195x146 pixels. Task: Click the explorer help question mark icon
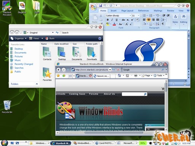[x=100, y=38]
